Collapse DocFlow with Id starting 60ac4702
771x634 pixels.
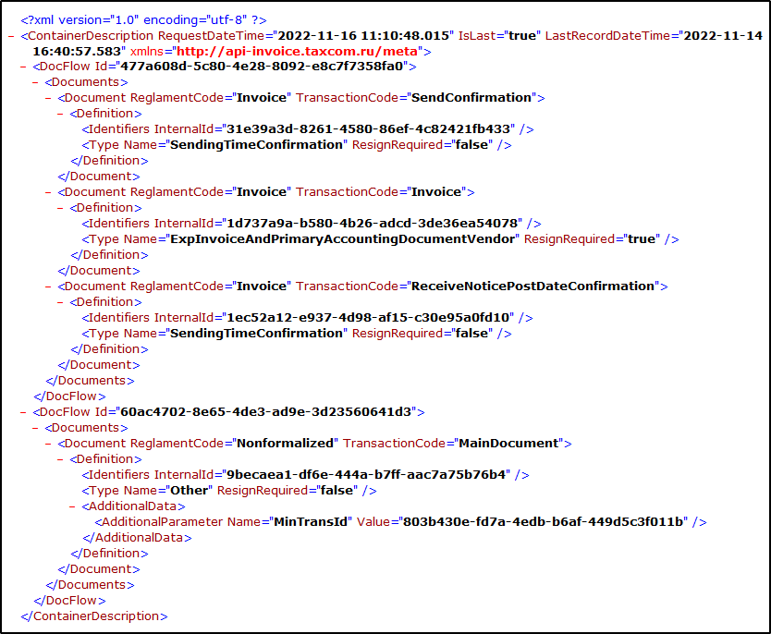point(23,412)
